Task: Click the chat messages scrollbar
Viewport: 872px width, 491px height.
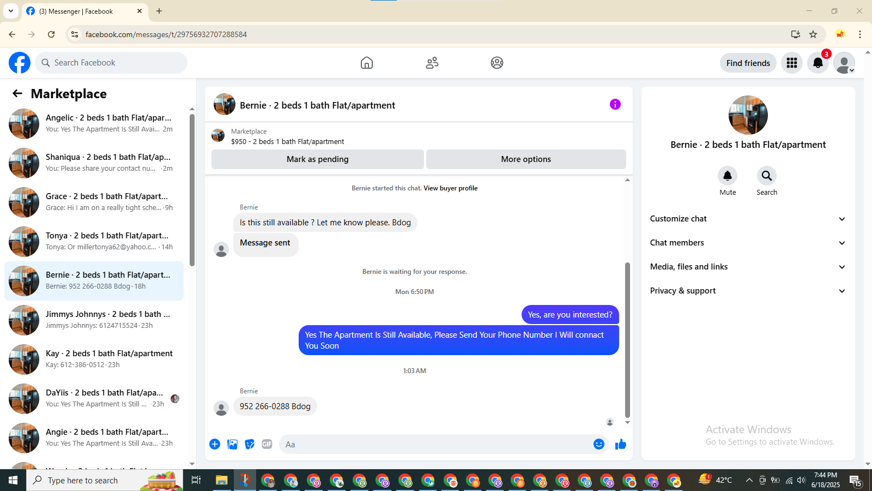Action: pyautogui.click(x=627, y=339)
